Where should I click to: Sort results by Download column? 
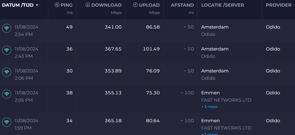coord(106,5)
